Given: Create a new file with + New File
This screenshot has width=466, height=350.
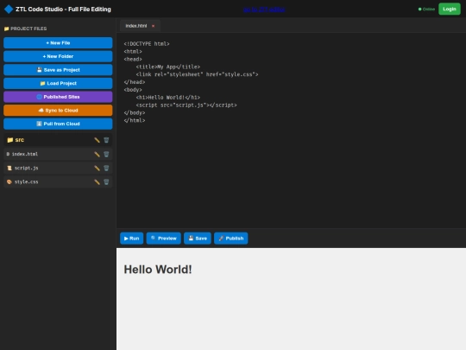Looking at the screenshot, I should pyautogui.click(x=58, y=43).
